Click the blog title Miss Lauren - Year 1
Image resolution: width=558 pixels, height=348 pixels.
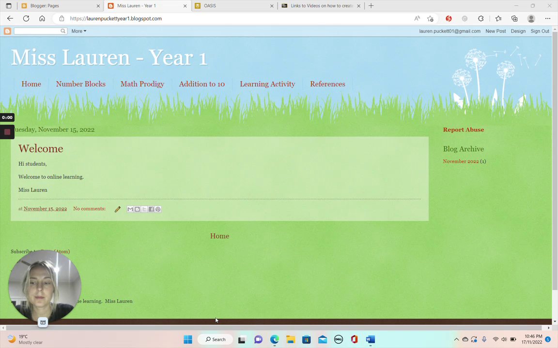tap(109, 57)
